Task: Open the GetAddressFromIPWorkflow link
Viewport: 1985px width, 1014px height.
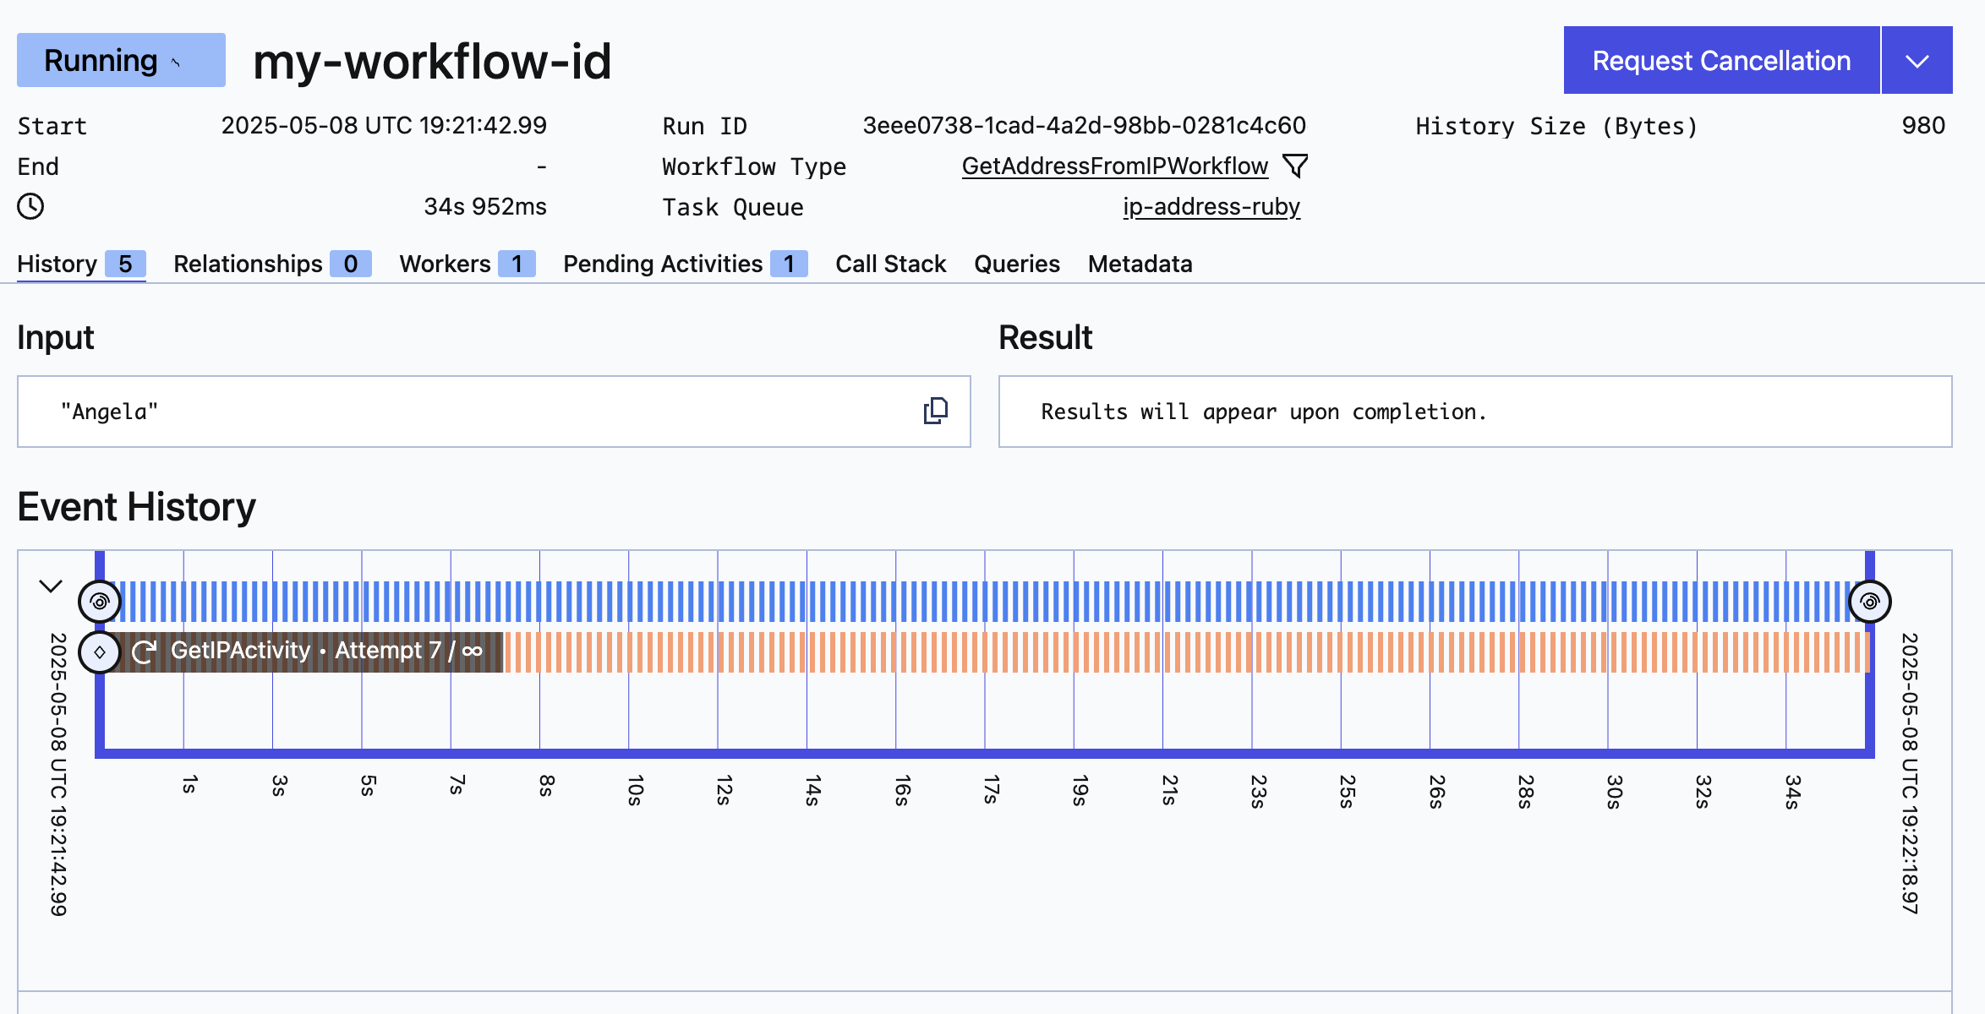Action: (1114, 166)
